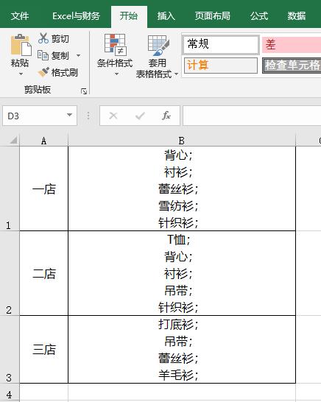The width and height of the screenshot is (321, 402).
Task: Apply the 常规 cell style
Action: click(x=220, y=45)
